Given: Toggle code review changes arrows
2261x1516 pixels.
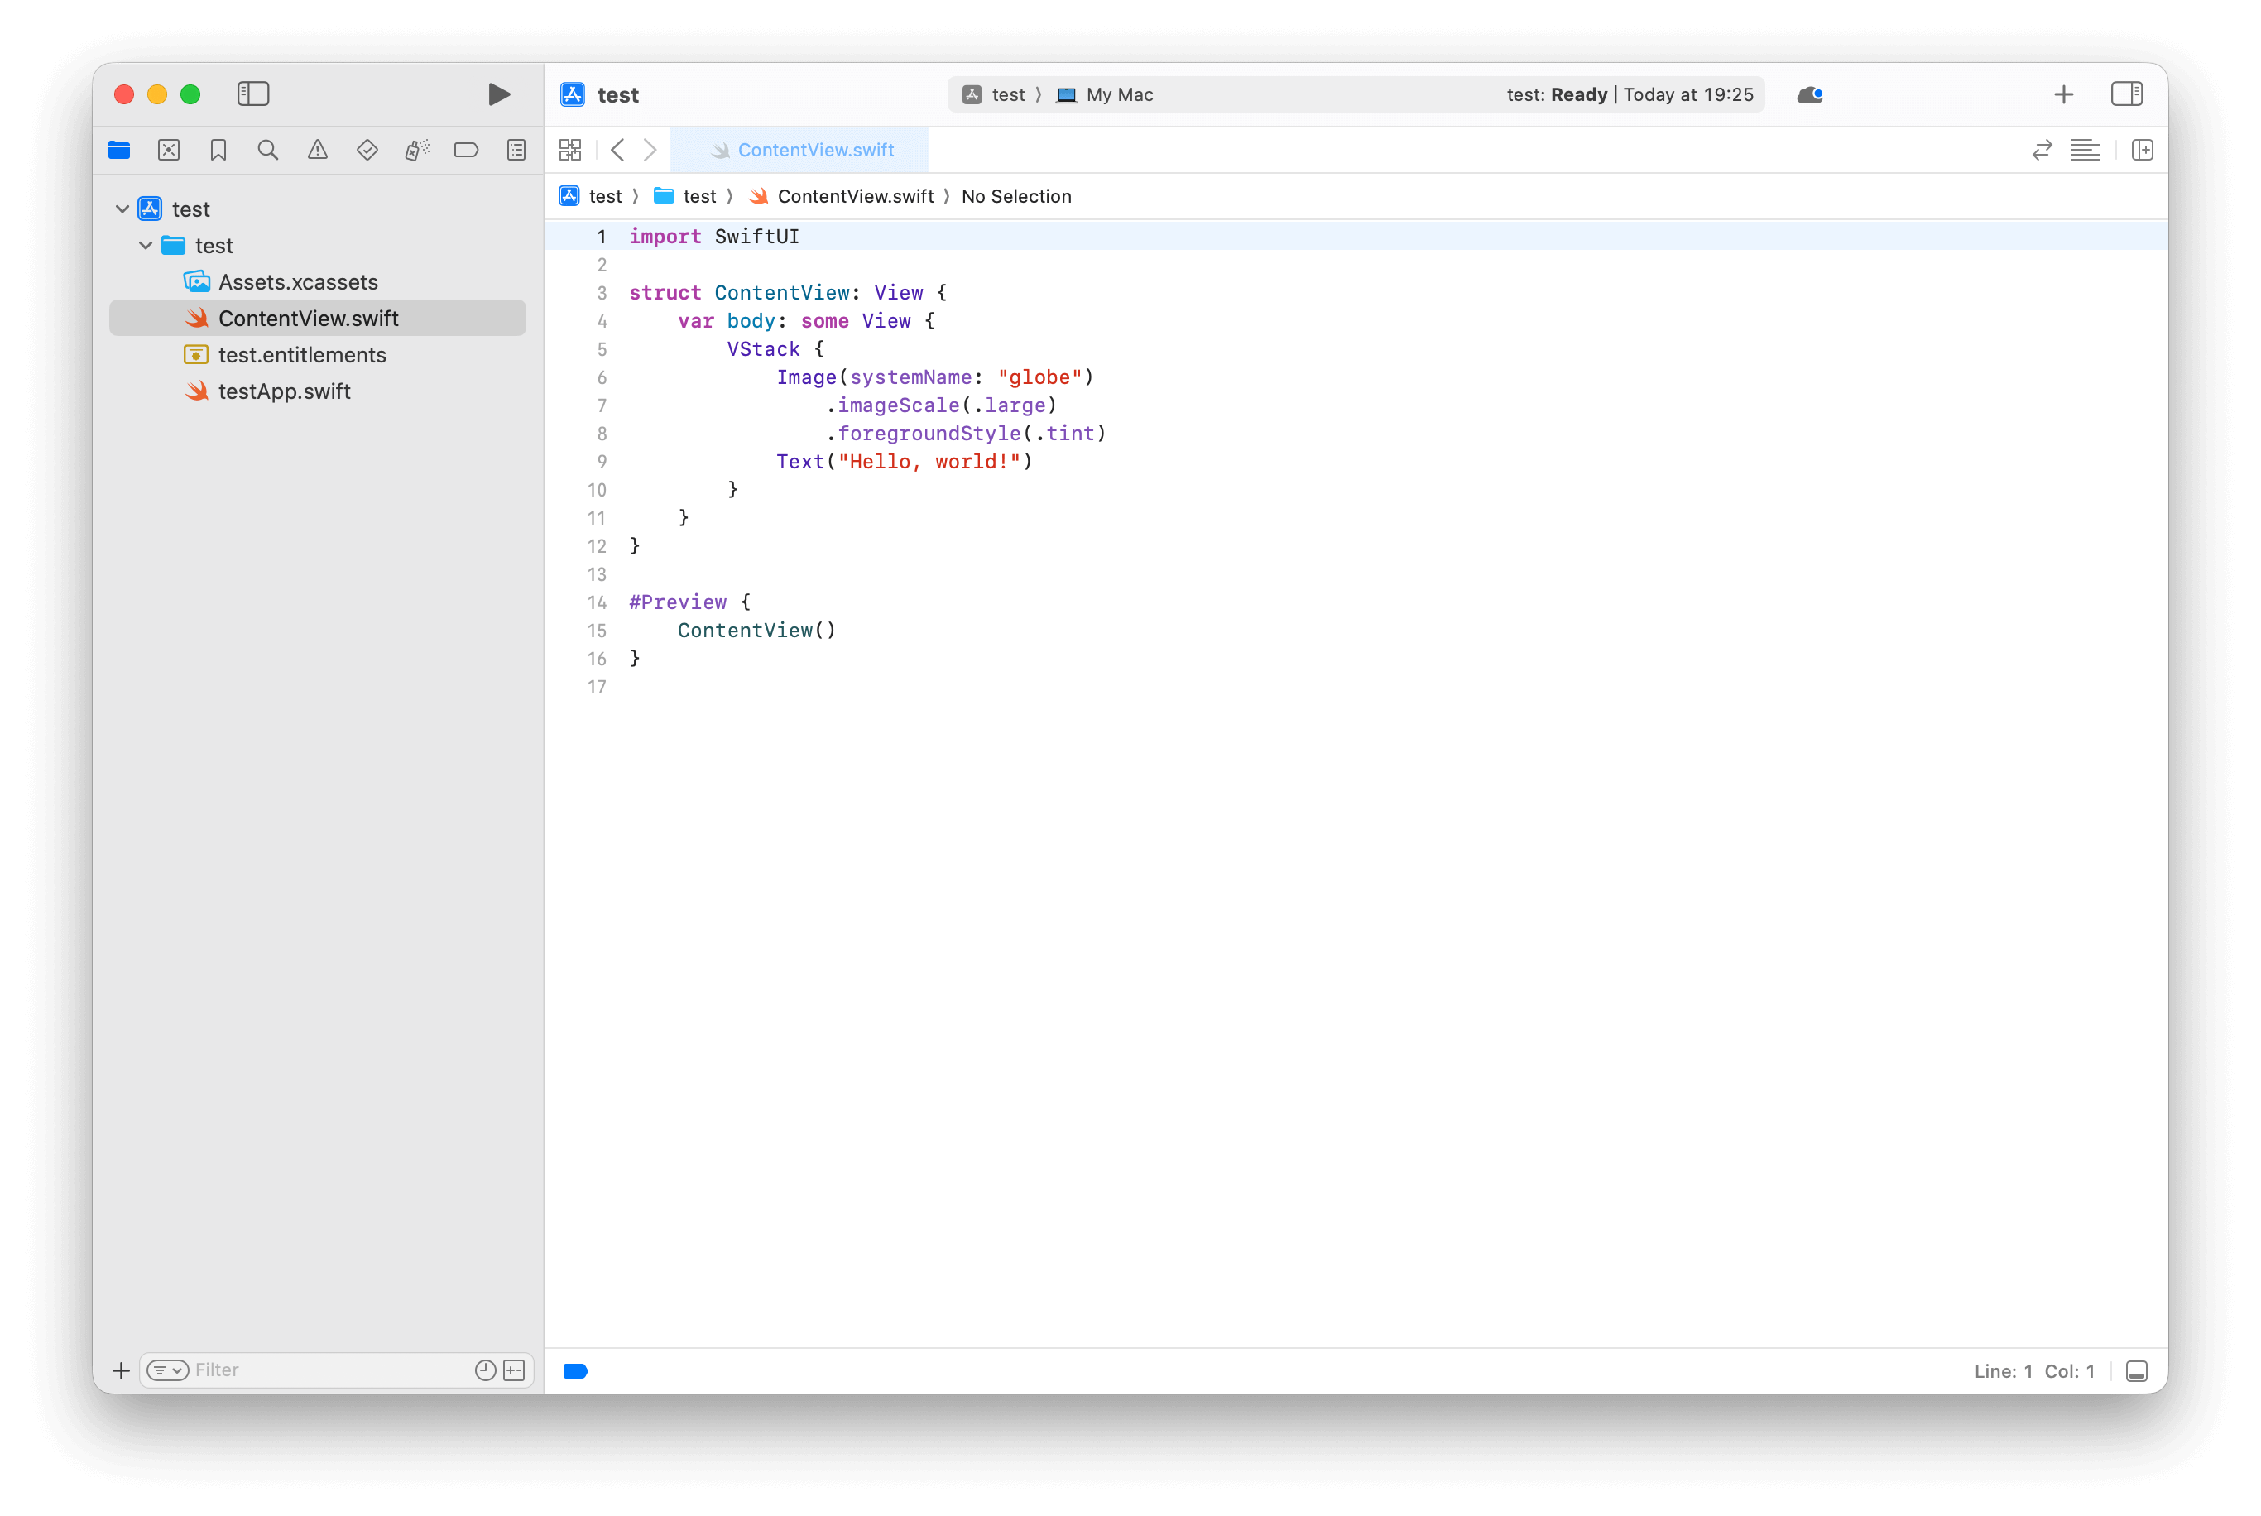Looking at the screenshot, I should [2042, 150].
